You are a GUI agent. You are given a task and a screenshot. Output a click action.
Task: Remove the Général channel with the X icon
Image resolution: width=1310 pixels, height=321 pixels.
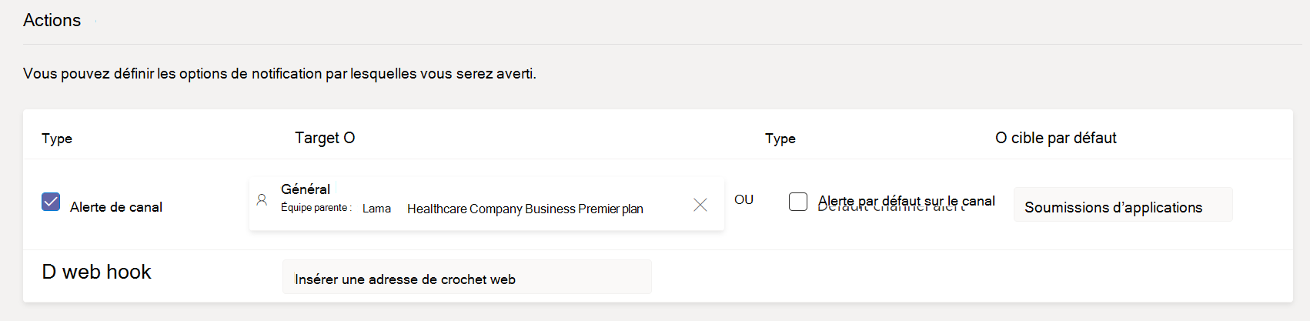[700, 205]
